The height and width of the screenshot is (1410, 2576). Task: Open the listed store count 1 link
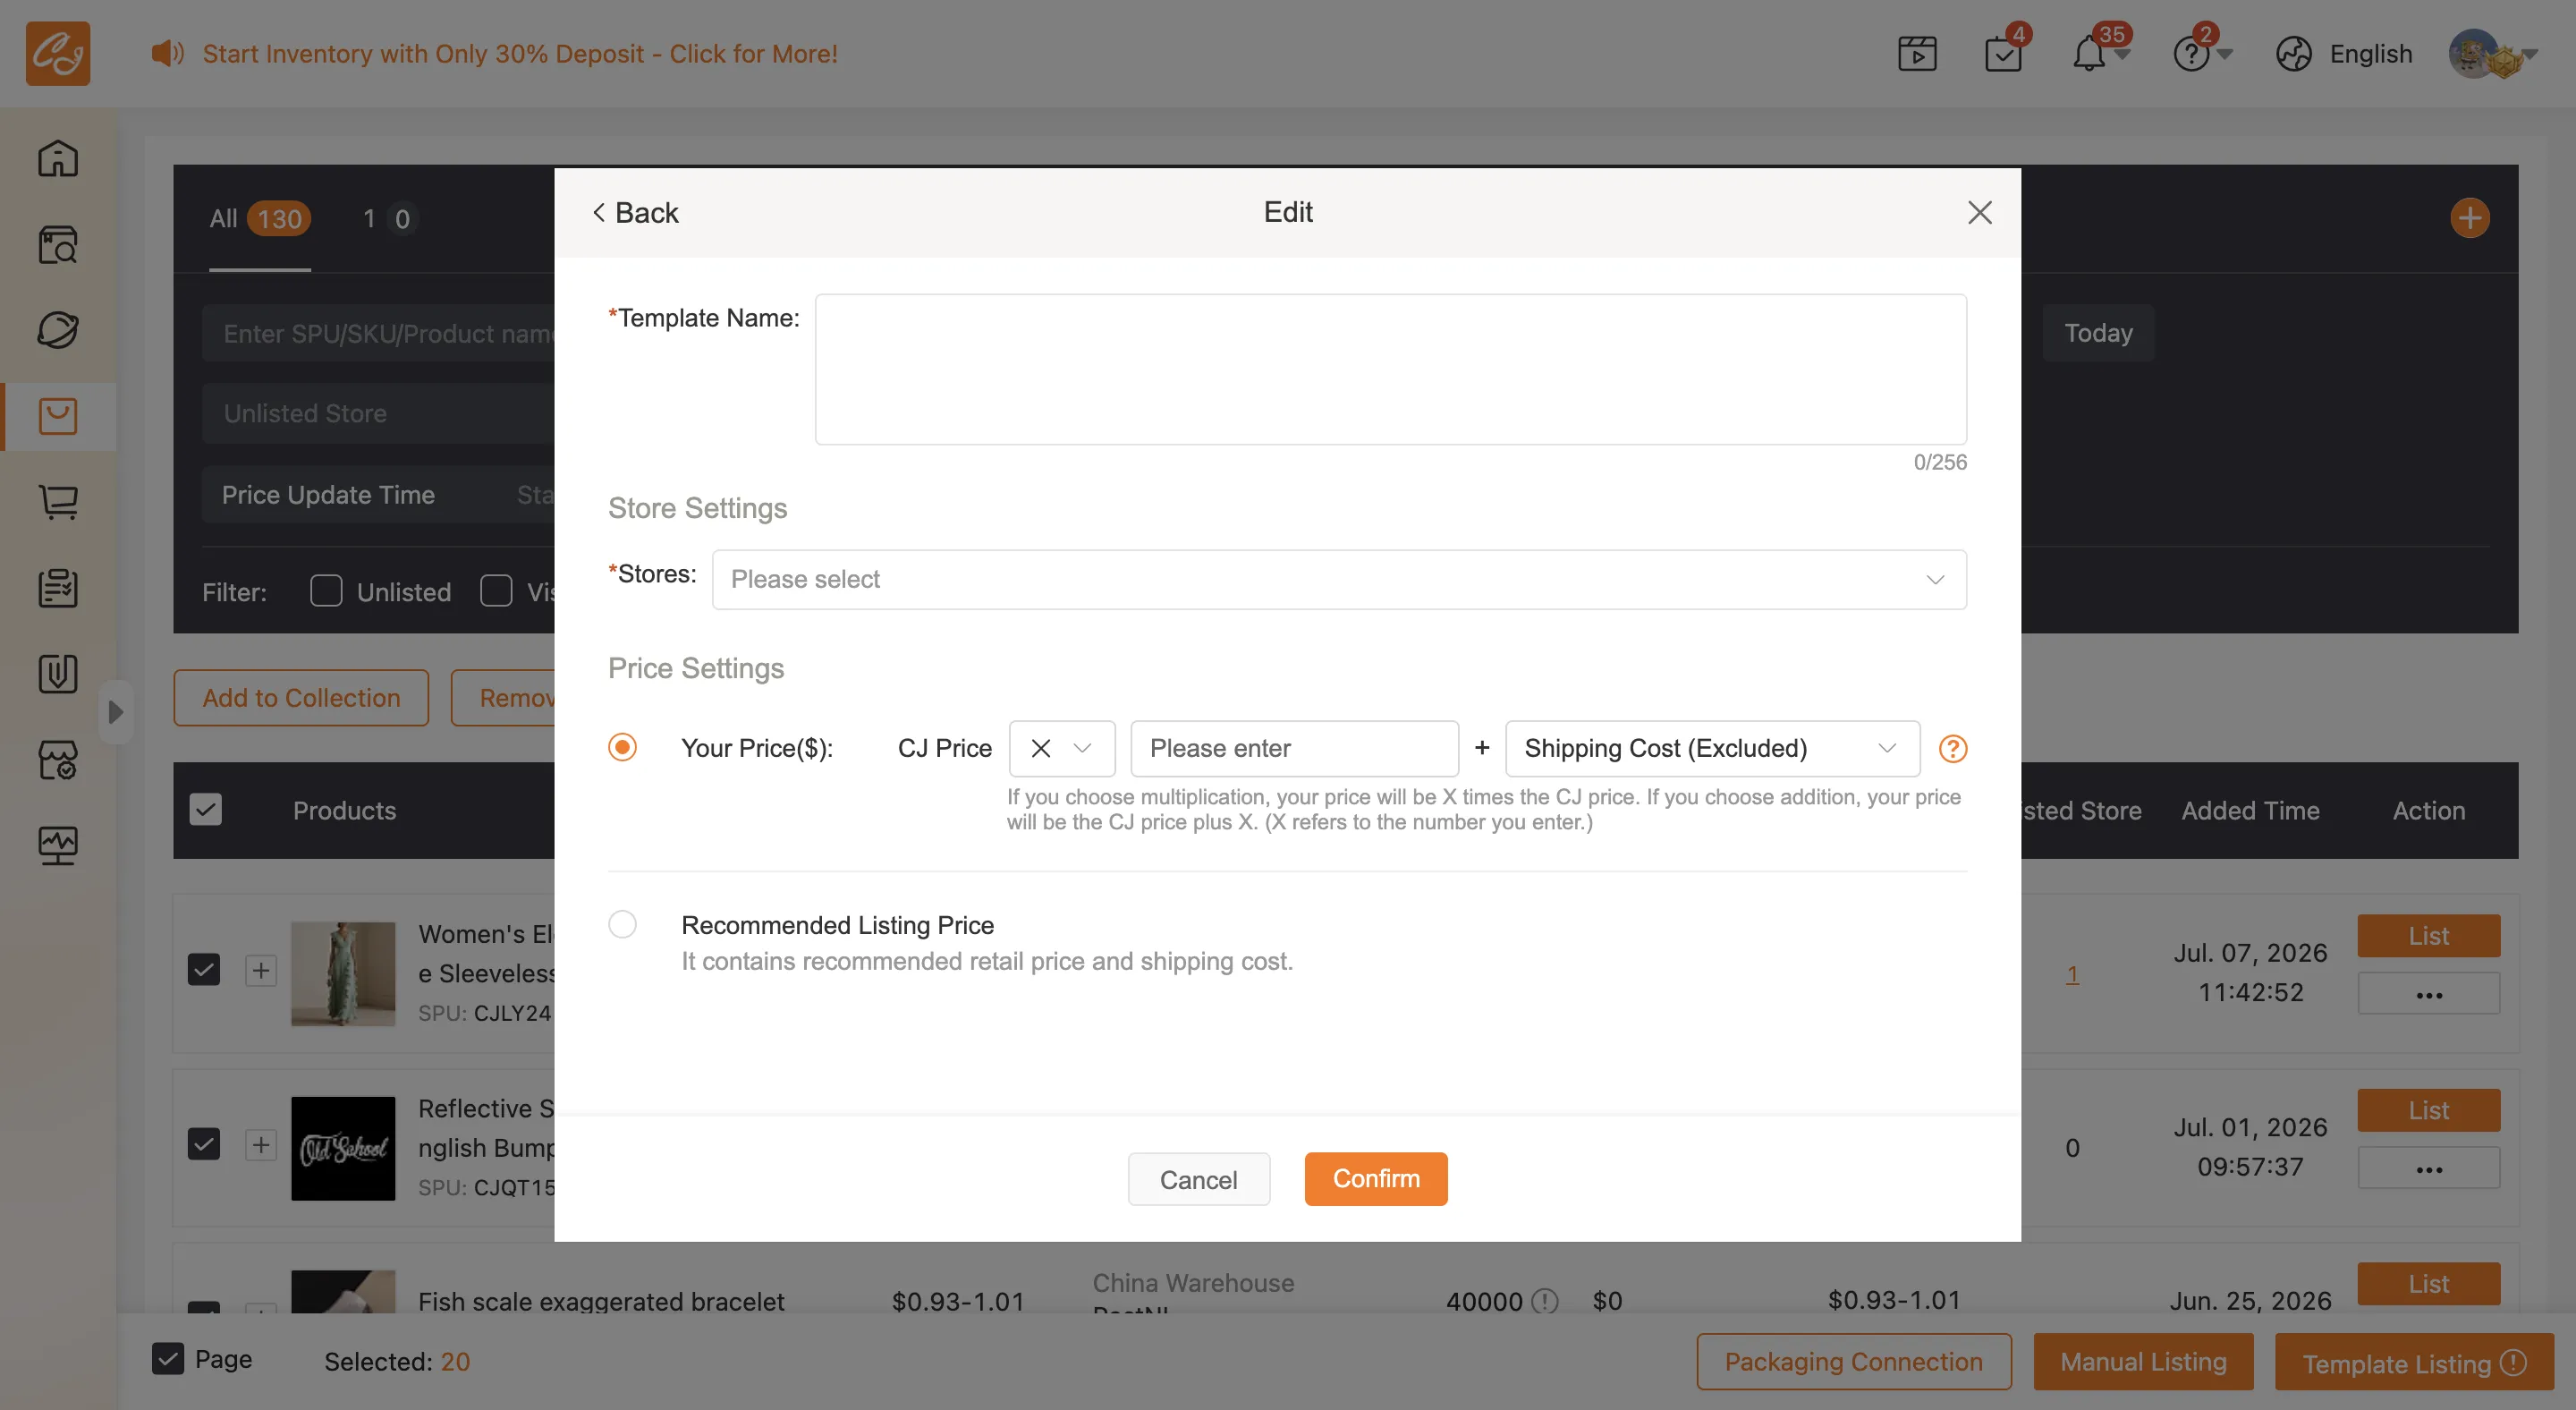coord(2072,974)
